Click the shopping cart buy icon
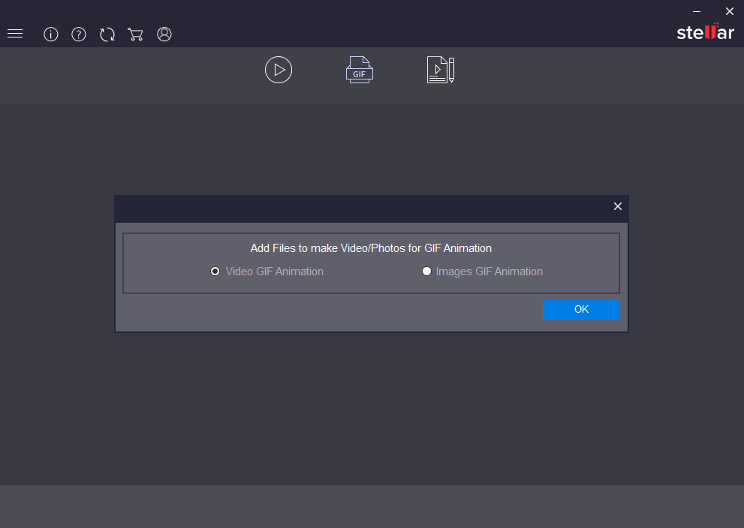Screen dimensions: 744x528 tap(135, 34)
